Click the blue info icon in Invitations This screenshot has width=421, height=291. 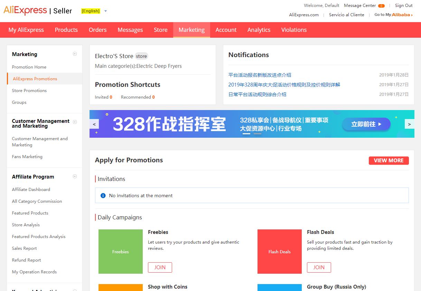(x=103, y=195)
